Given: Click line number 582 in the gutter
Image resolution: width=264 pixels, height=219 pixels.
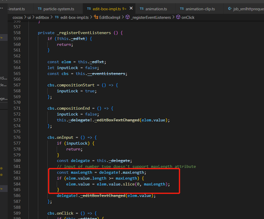Looking at the screenshot, I should 17,172.
